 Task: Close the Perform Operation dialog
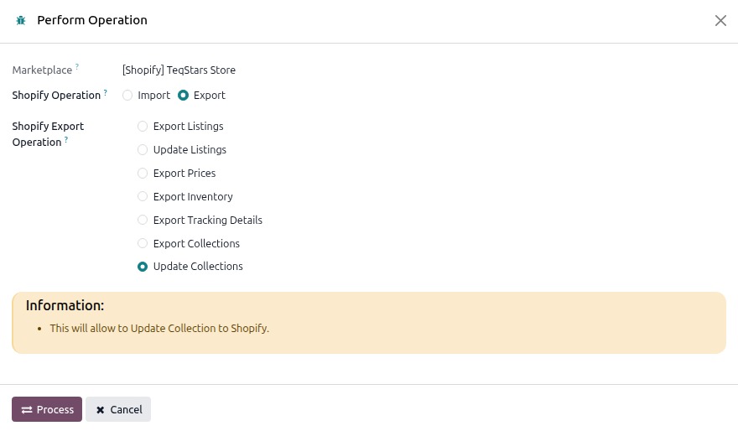click(720, 21)
